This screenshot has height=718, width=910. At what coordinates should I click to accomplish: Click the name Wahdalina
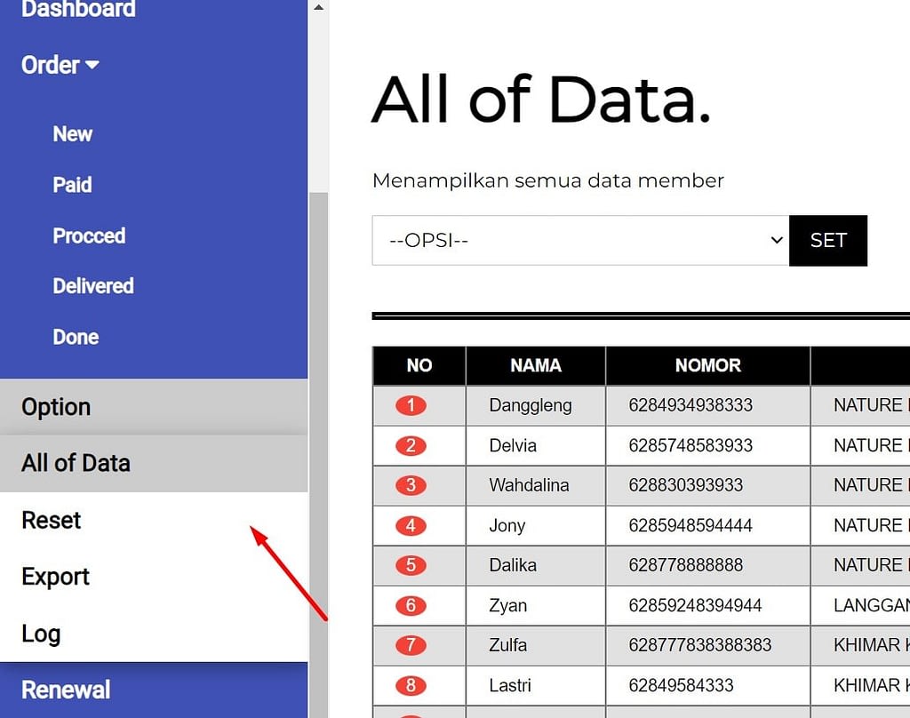pos(530,485)
